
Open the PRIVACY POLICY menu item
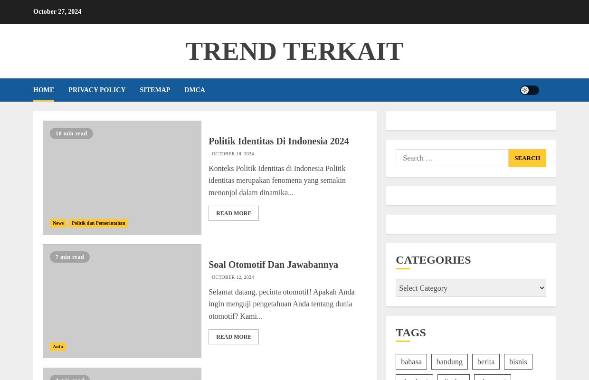pyautogui.click(x=97, y=90)
